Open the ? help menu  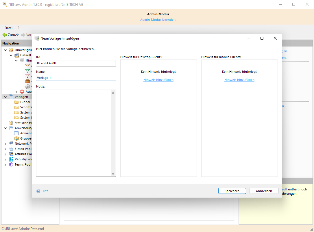point(19,28)
